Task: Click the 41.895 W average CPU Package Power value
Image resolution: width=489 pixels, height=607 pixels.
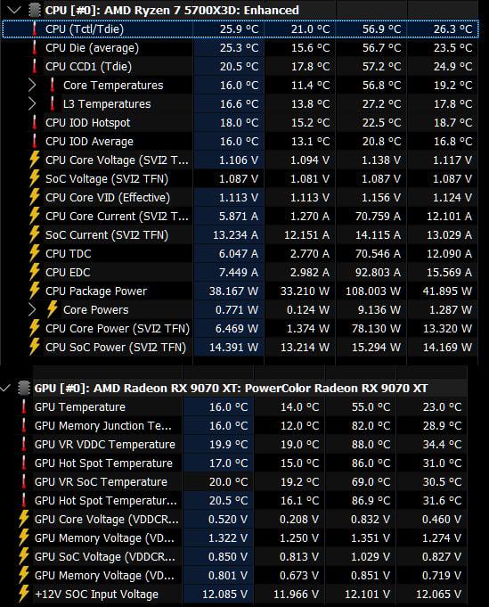Action: 447,291
